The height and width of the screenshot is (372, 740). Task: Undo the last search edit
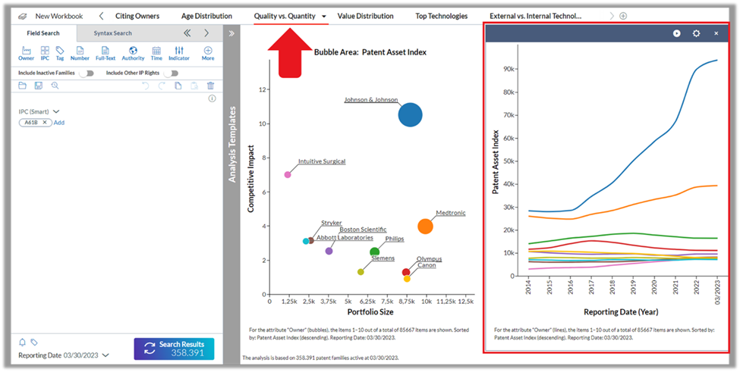click(x=146, y=86)
